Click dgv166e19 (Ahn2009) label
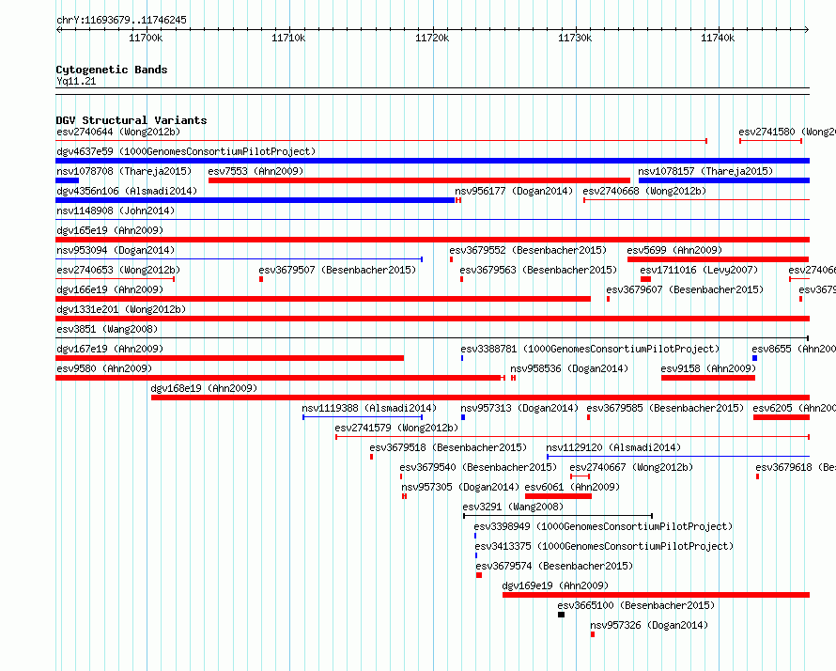The image size is (836, 671). 110,289
